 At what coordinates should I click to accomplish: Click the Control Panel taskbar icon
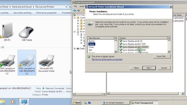(24, 102)
